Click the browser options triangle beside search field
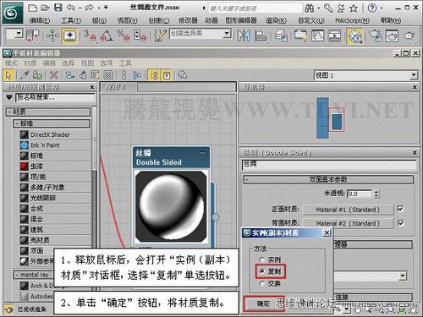 [x=9, y=97]
